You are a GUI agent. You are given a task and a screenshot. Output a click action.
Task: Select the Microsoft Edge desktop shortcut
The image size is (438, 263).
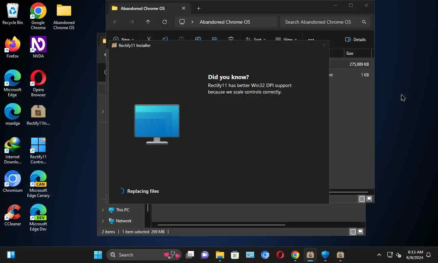[13, 83]
